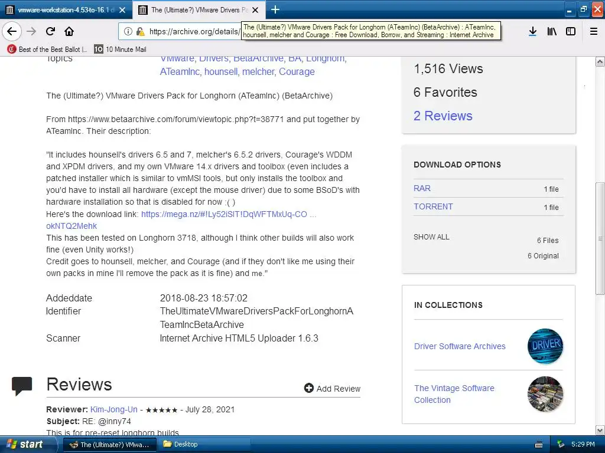Open The Vintage Software Collection link
This screenshot has height=453, width=605.
454,393
